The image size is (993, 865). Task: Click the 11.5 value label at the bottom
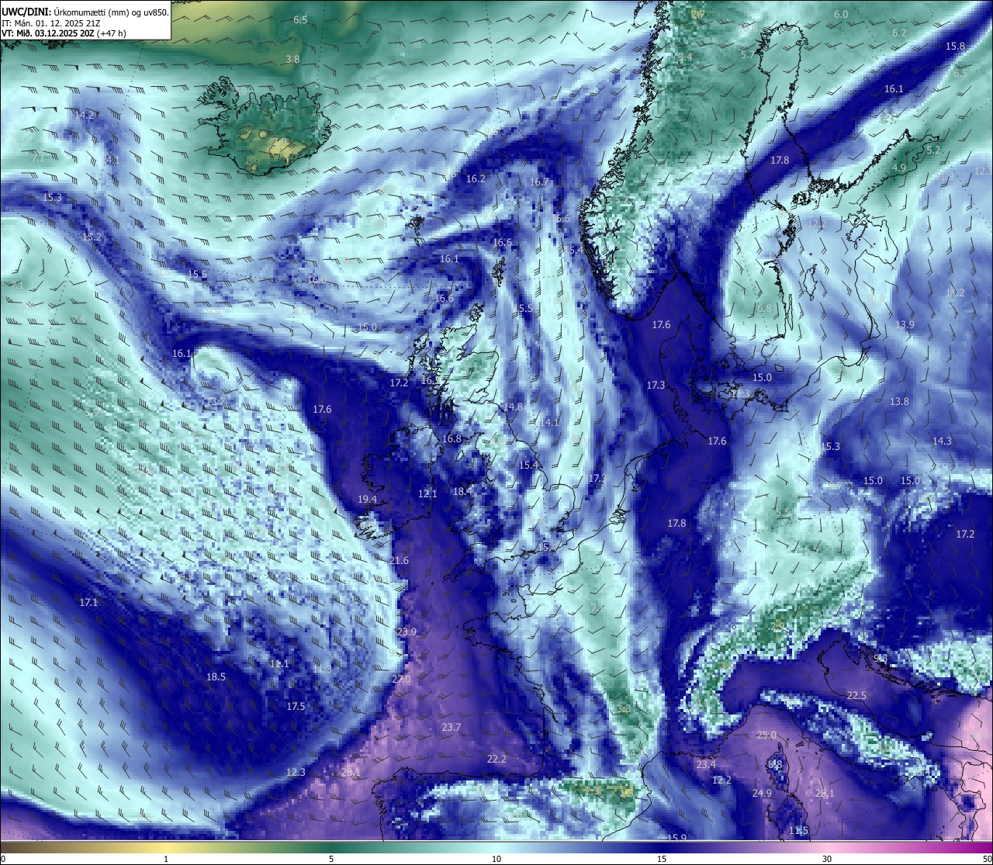point(798,830)
